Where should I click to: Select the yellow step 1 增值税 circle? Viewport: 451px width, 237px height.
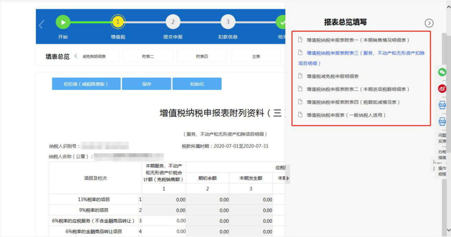[x=118, y=22]
